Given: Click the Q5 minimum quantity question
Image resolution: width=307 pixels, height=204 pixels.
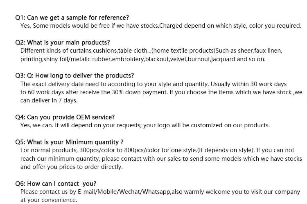Looking at the screenshot, I should (x=69, y=142).
